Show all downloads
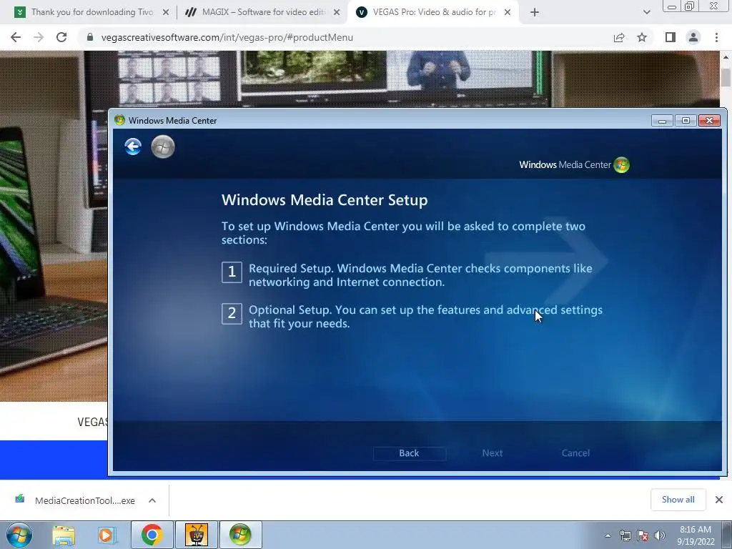The image size is (732, 549). coord(678,500)
